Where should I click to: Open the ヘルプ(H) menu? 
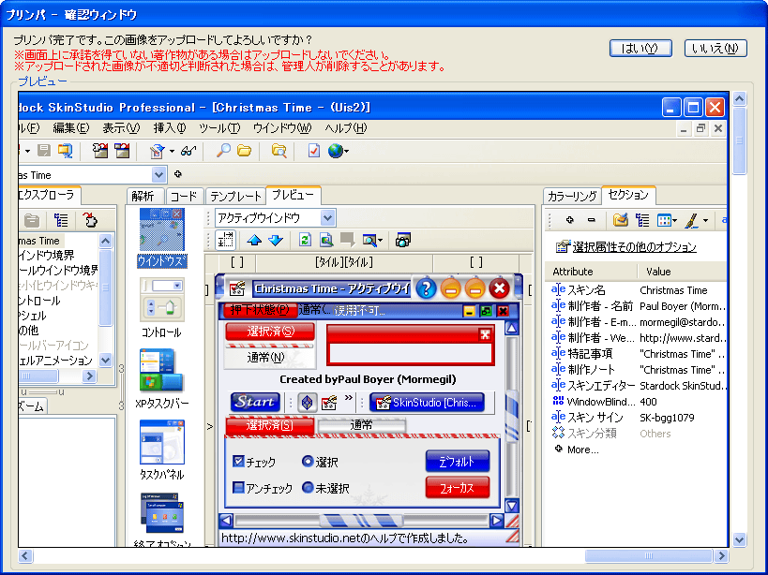(345, 128)
